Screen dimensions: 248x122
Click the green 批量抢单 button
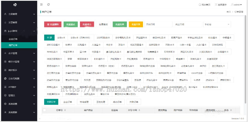[x=120, y=25]
